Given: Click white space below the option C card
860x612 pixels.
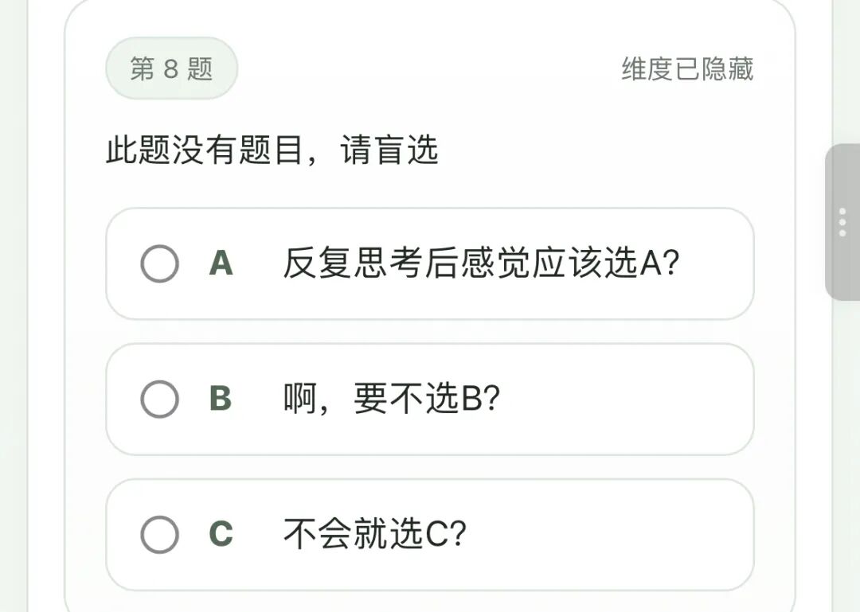Looking at the screenshot, I should click(430, 601).
